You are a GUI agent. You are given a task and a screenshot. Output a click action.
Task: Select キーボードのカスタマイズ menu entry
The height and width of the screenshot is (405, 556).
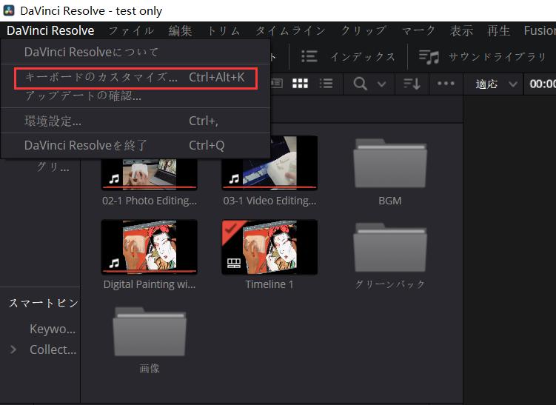135,77
